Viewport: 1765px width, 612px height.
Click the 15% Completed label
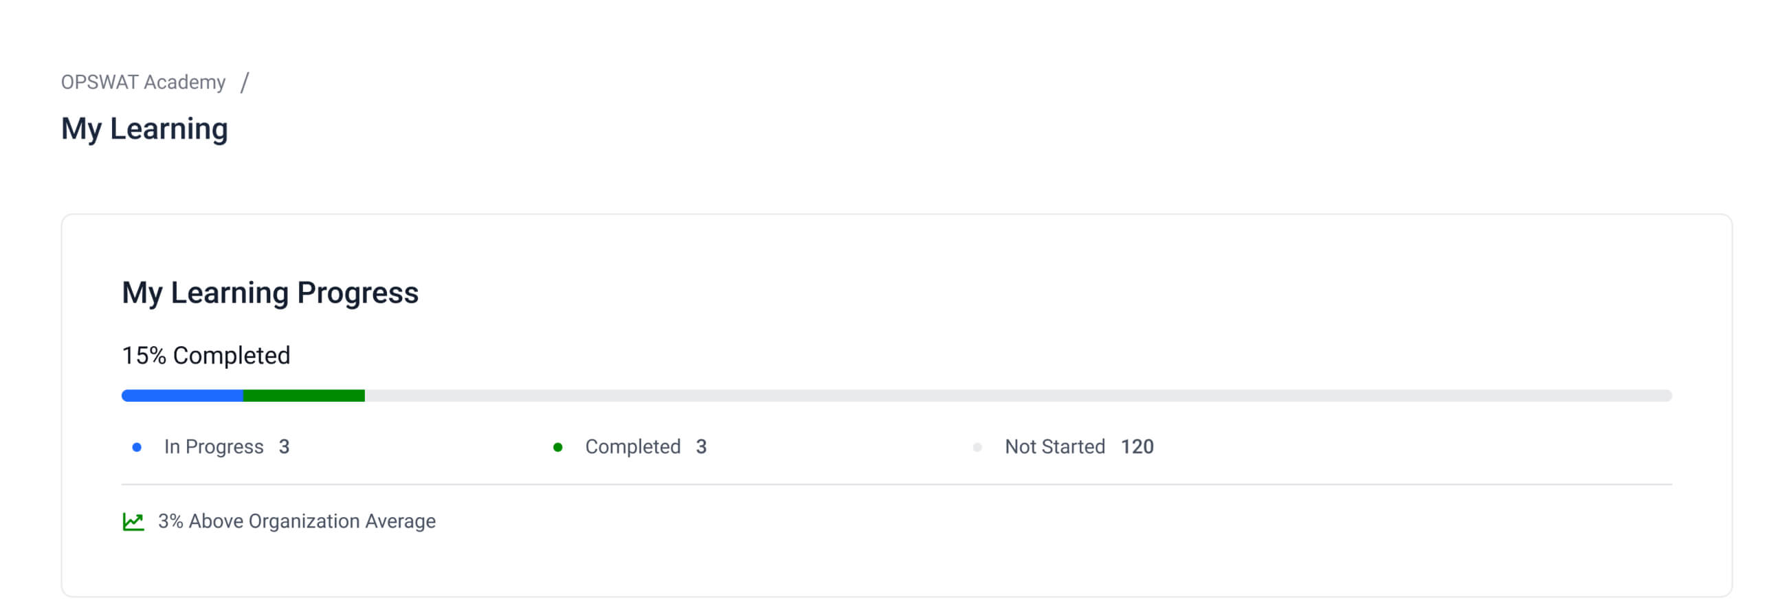click(x=206, y=356)
